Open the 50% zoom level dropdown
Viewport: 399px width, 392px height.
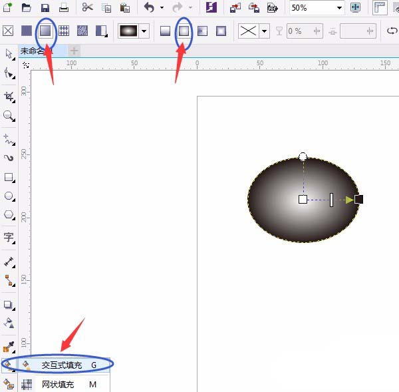coord(339,7)
